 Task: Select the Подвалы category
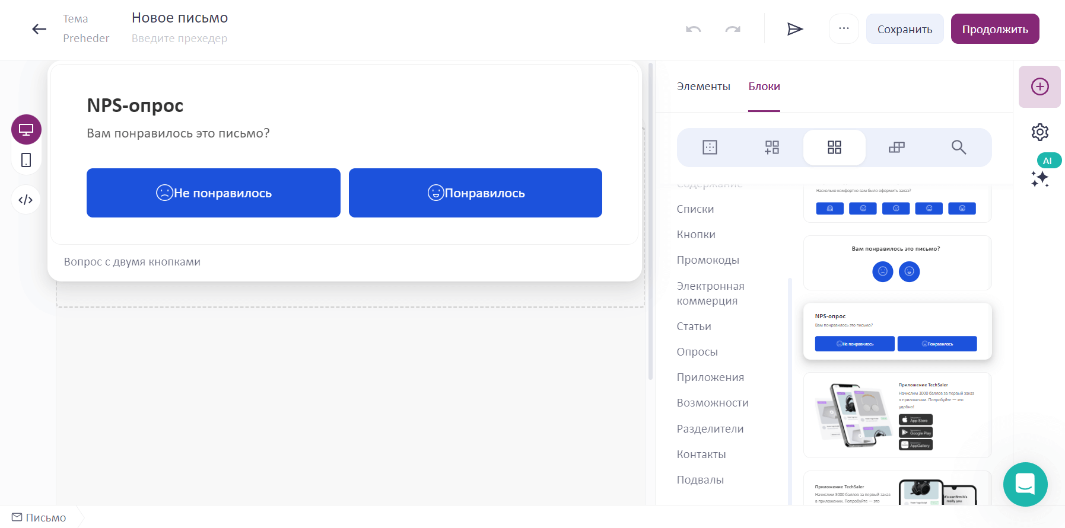pos(700,480)
